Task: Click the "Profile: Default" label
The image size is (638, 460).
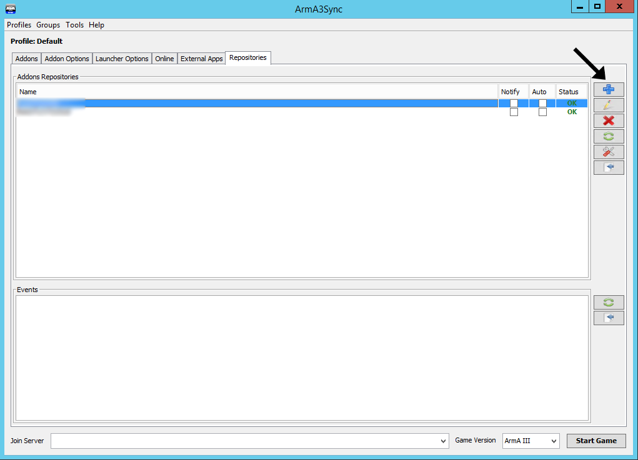Action: pos(37,41)
